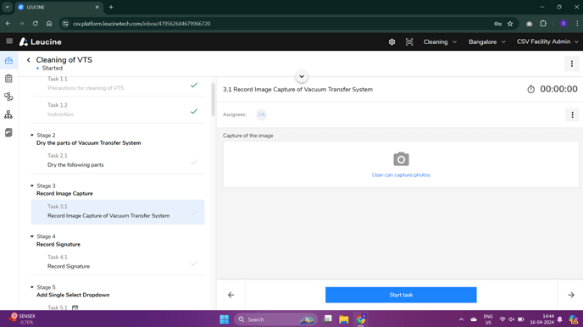Click the QR scan icon in header

[409, 42]
